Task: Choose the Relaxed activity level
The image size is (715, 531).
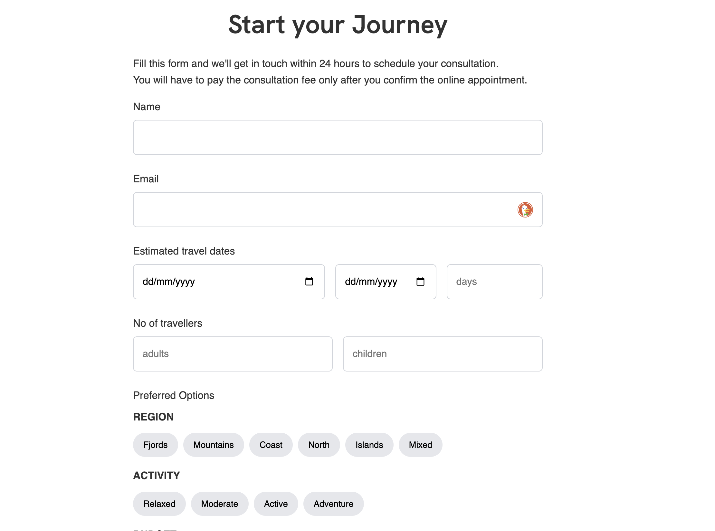Action: coord(159,504)
